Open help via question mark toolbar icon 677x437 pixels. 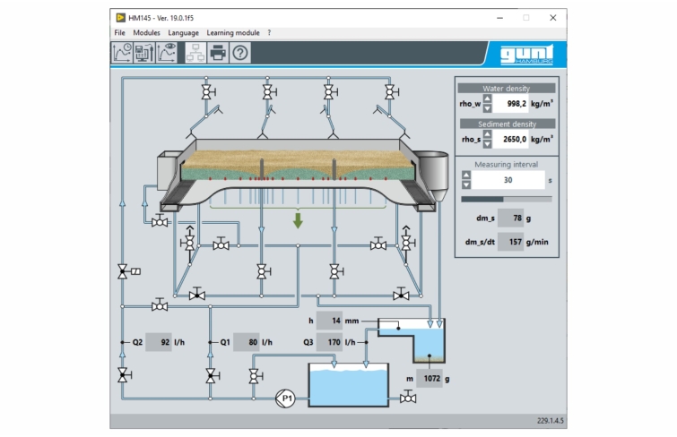point(240,53)
